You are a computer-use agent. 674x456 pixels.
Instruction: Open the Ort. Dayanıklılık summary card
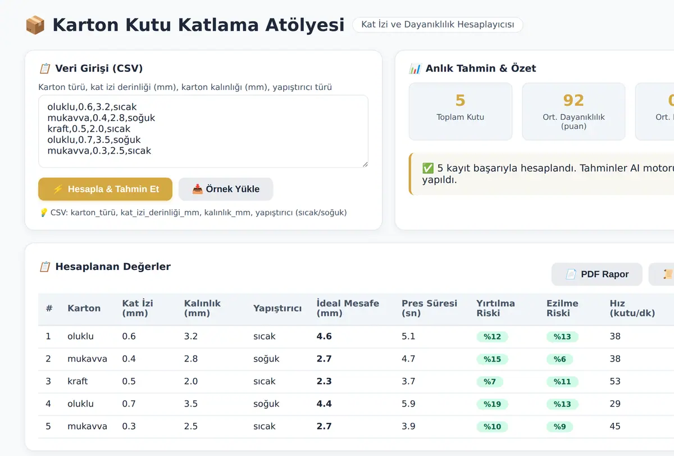(x=573, y=111)
